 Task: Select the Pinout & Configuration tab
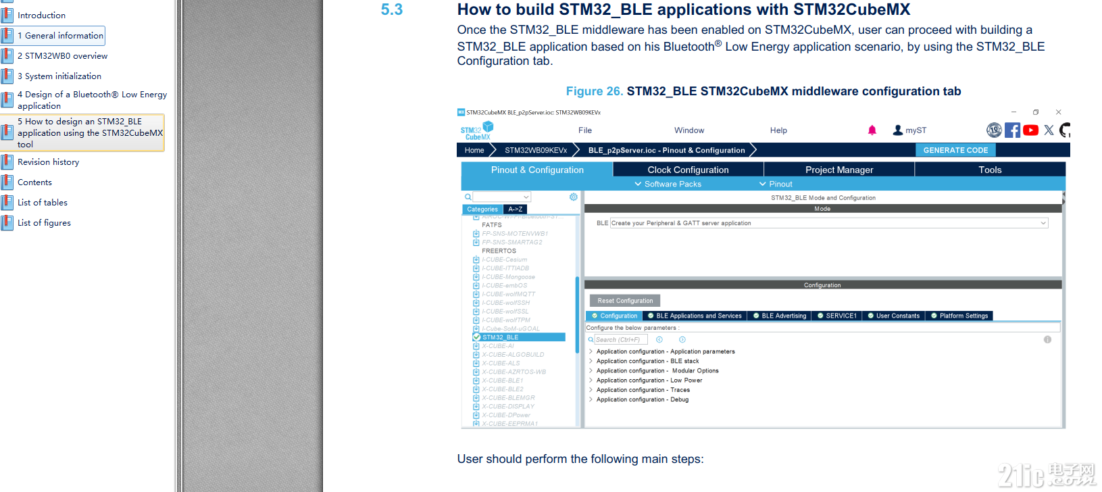click(537, 170)
